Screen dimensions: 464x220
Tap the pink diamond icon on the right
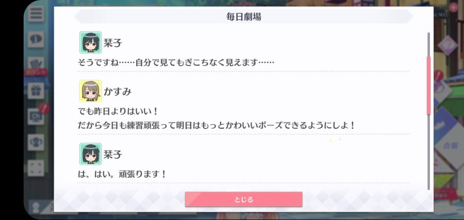pyautogui.click(x=448, y=45)
